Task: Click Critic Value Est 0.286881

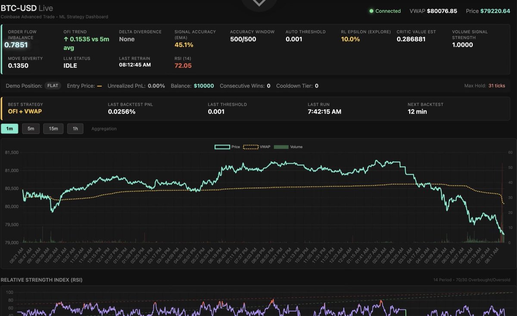Action: (x=411, y=39)
